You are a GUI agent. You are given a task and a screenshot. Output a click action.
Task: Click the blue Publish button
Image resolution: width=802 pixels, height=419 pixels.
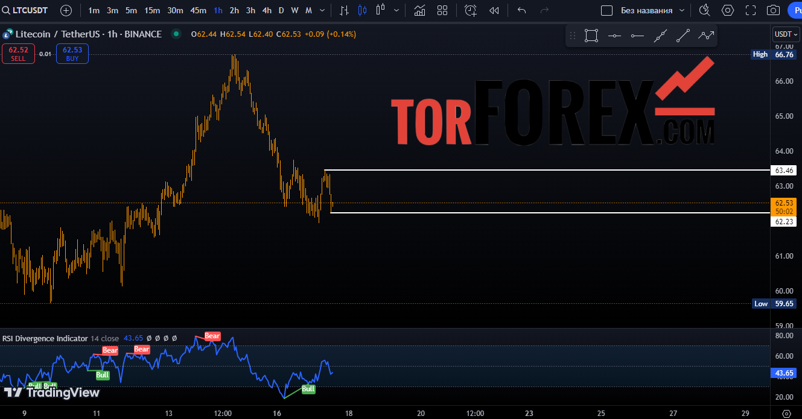coord(795,10)
